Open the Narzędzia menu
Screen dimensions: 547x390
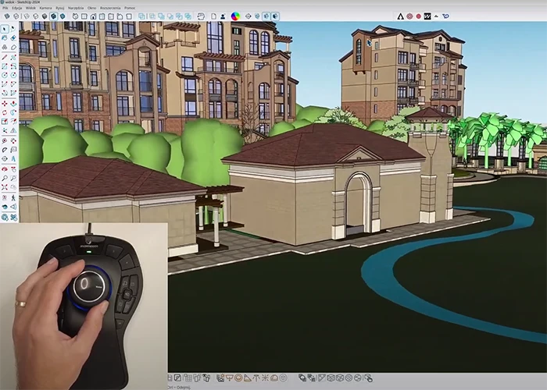tap(76, 8)
